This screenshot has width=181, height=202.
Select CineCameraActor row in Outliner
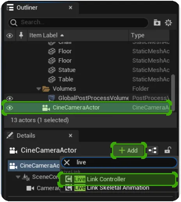click(87, 107)
